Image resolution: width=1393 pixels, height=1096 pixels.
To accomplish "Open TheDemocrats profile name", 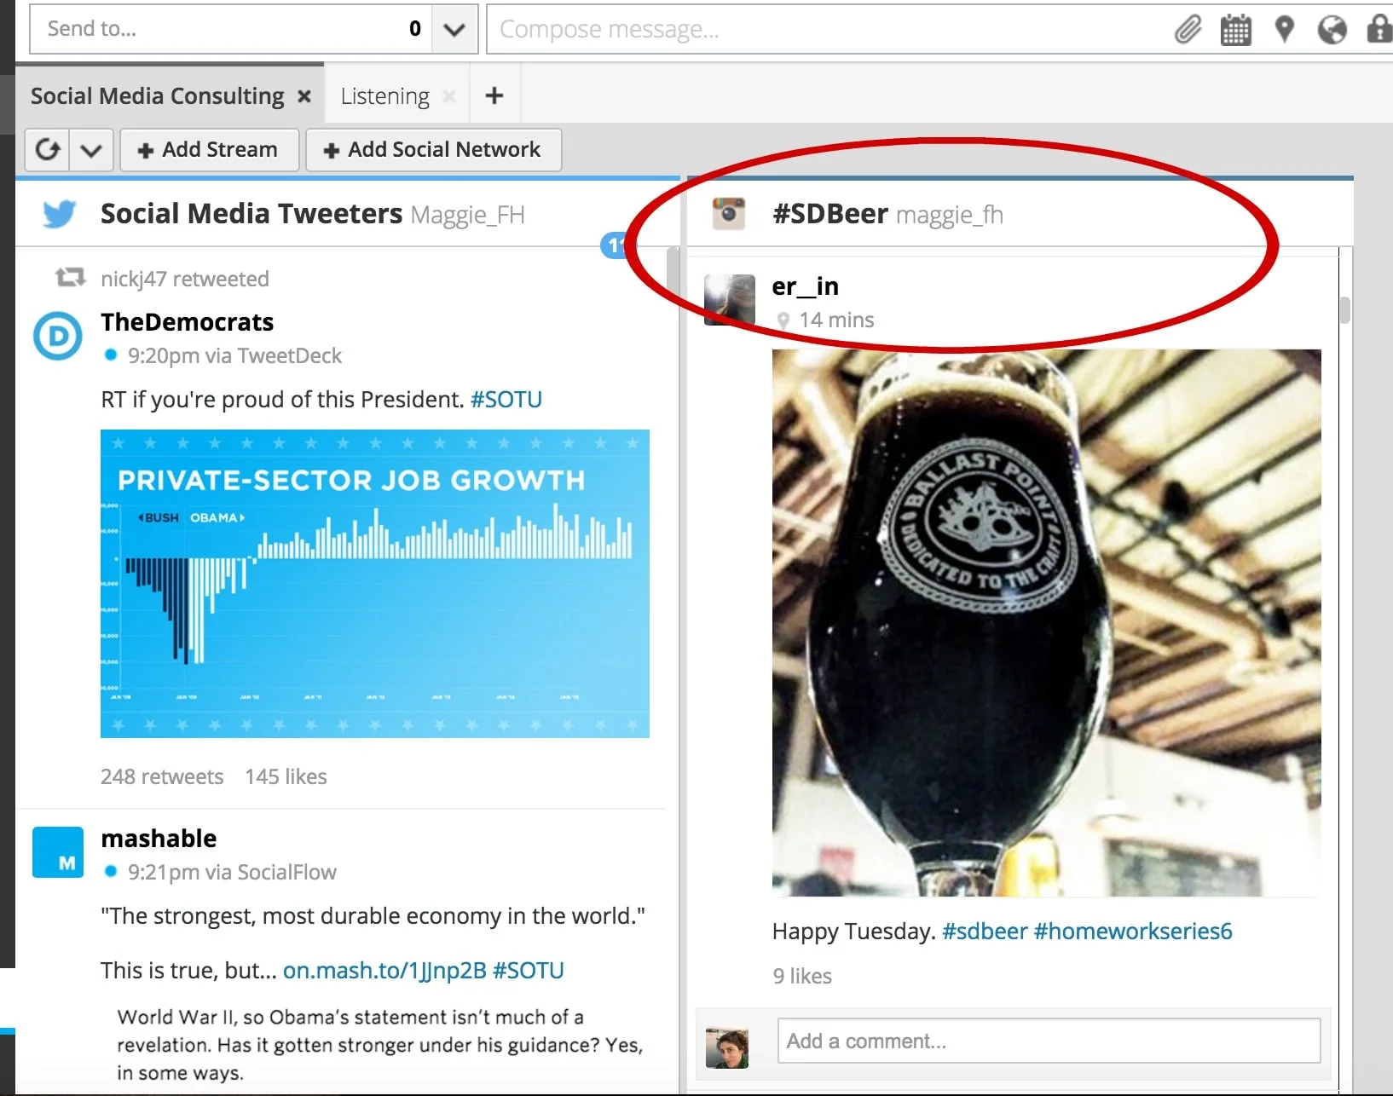I will (x=187, y=321).
